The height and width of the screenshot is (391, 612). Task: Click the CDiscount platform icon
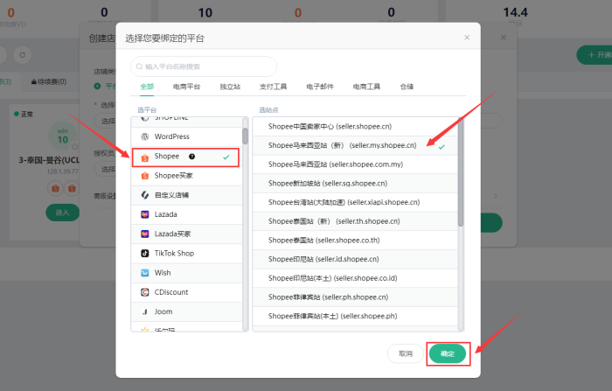(x=145, y=292)
